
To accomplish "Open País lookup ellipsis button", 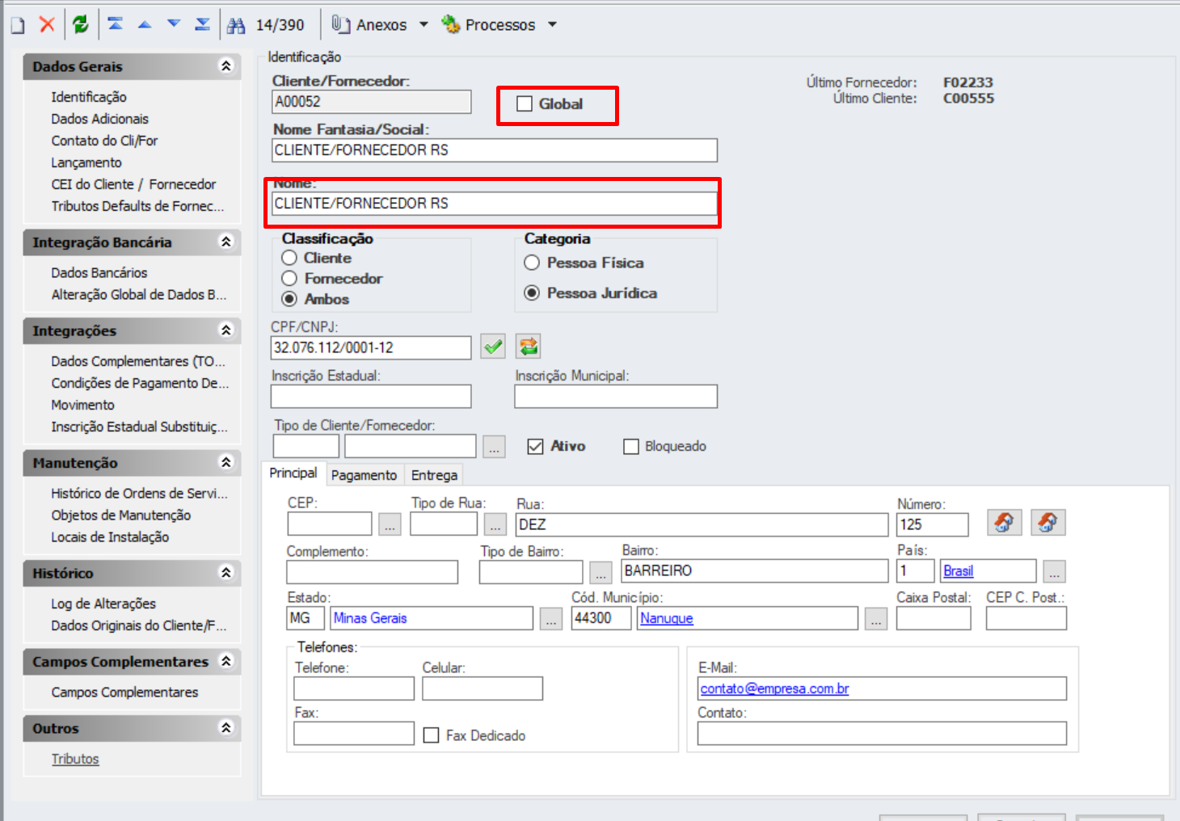I will pos(1054,571).
